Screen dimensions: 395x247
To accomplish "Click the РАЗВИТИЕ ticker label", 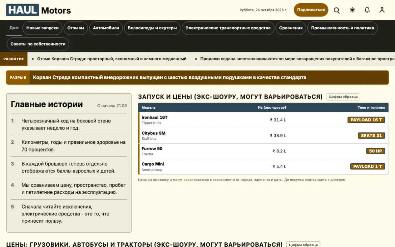I will coord(14,59).
